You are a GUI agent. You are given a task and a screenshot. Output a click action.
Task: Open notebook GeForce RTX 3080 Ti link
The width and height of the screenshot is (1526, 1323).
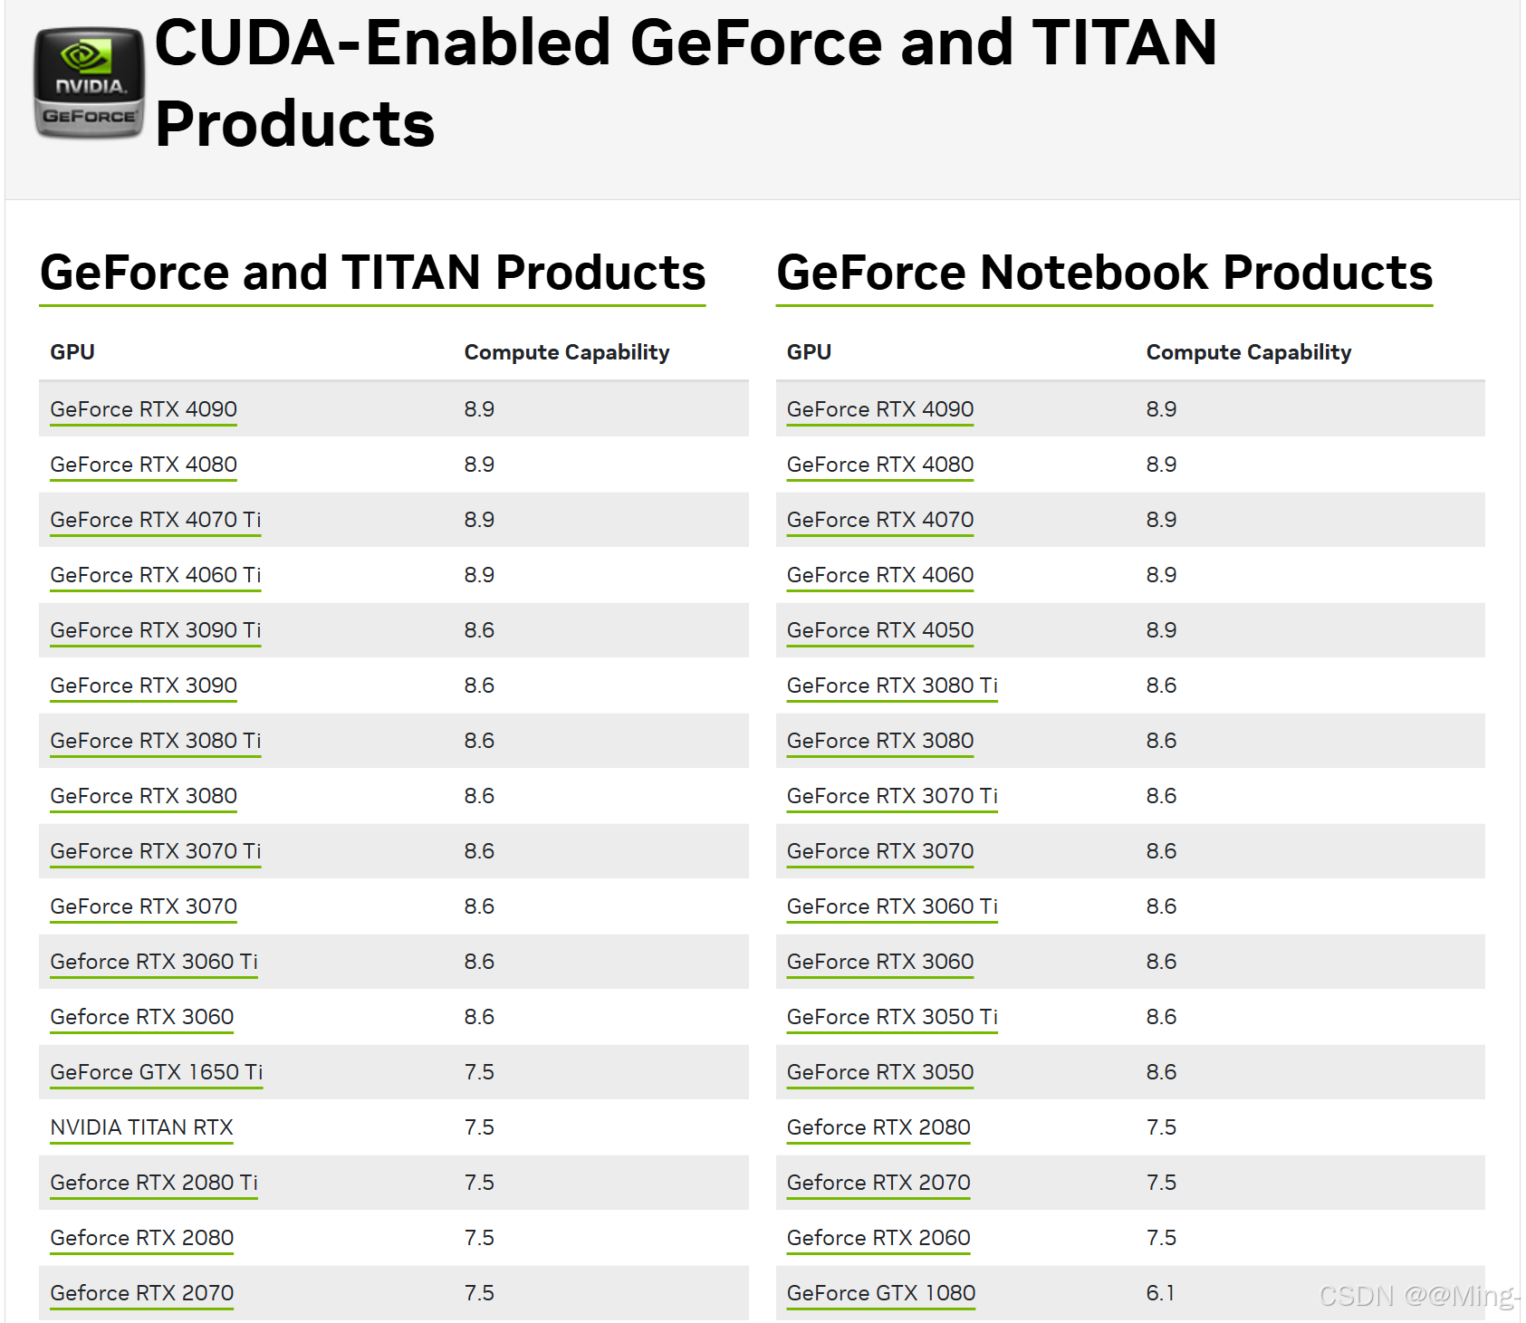[892, 685]
